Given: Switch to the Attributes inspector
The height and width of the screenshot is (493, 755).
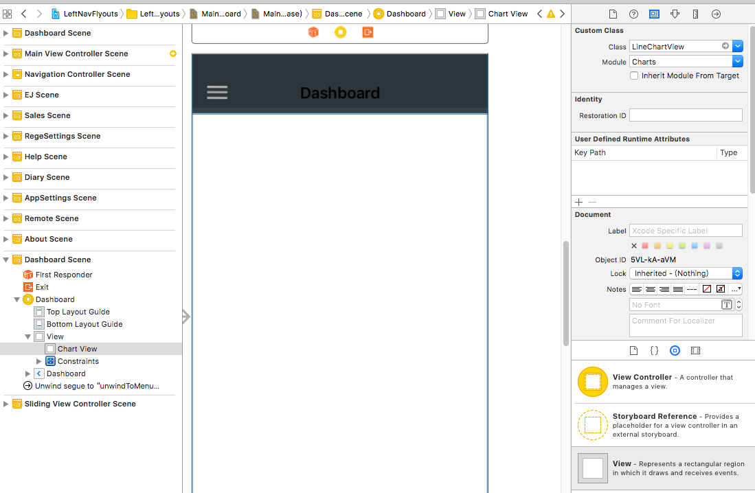Looking at the screenshot, I should click(x=675, y=14).
